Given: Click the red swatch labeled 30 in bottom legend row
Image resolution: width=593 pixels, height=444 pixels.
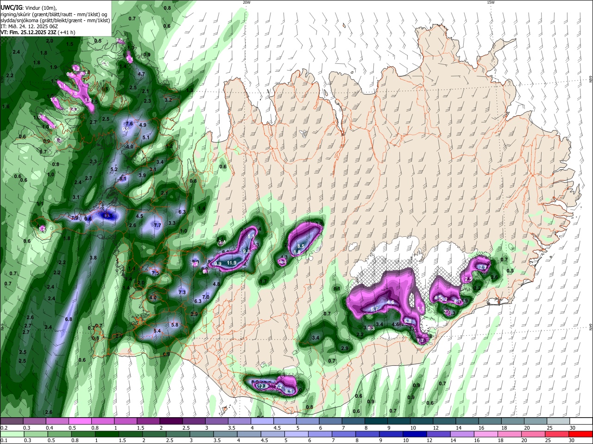Looking at the screenshot, I should coord(580,434).
